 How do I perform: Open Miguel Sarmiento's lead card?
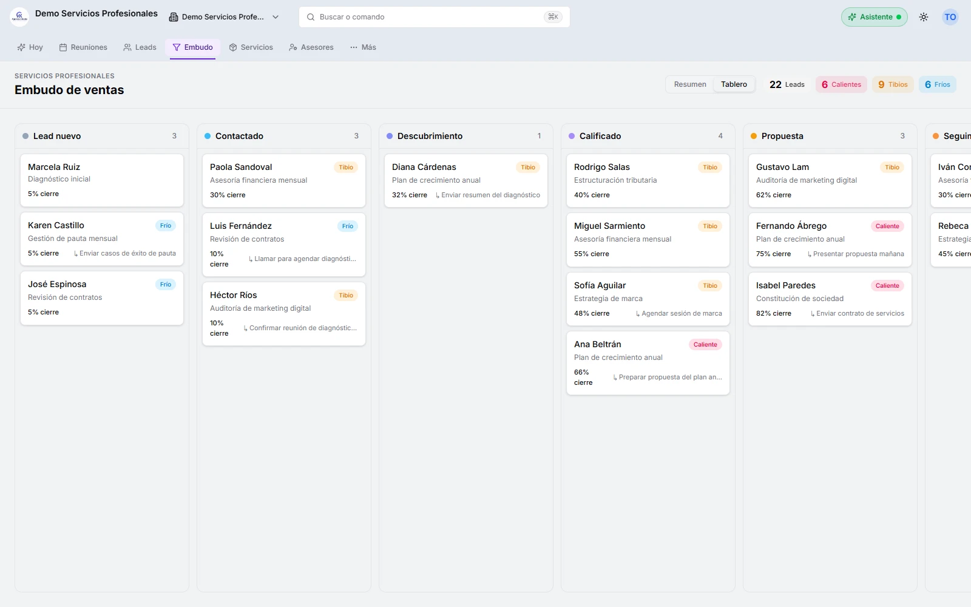tap(648, 240)
